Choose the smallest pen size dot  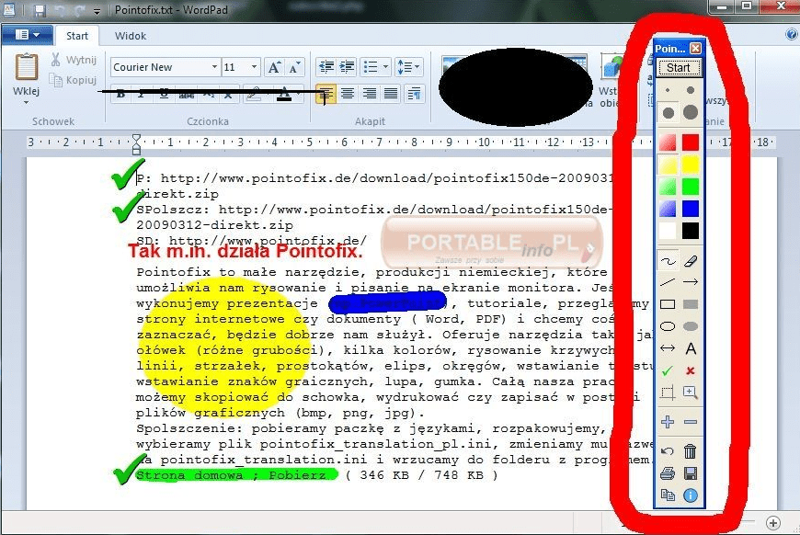click(x=668, y=90)
